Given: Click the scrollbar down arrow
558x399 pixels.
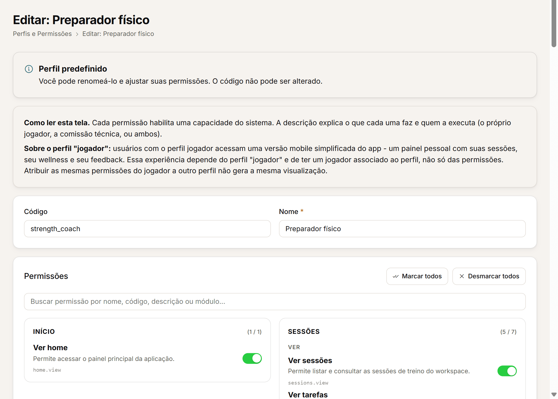Looking at the screenshot, I should click(554, 394).
